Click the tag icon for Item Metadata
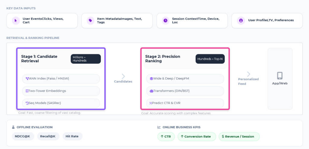The height and width of the screenshot is (149, 309). click(90, 21)
